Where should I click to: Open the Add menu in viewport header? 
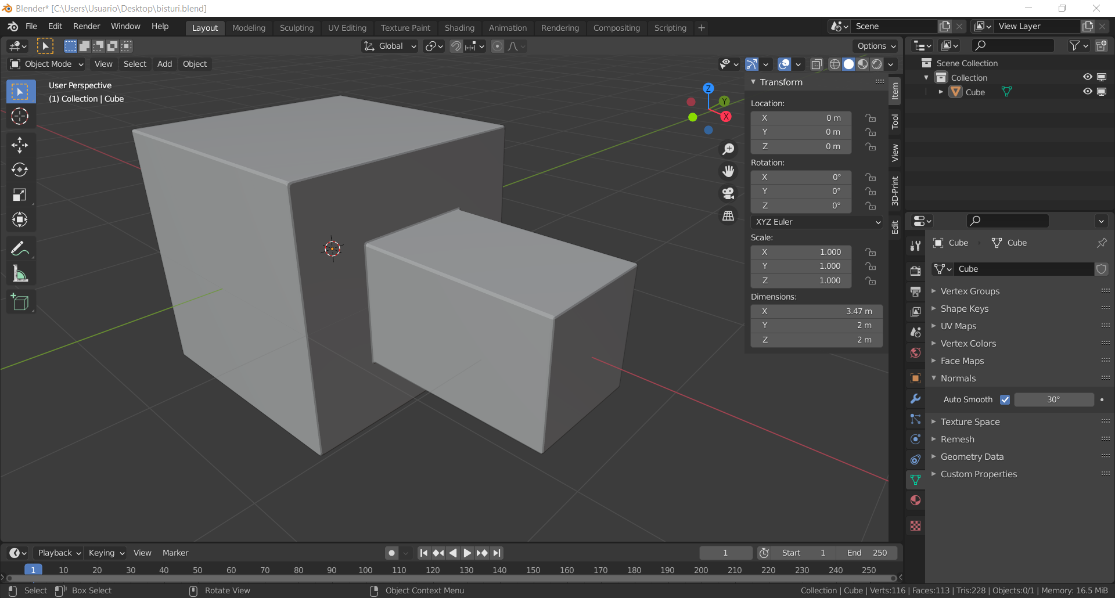tap(164, 64)
